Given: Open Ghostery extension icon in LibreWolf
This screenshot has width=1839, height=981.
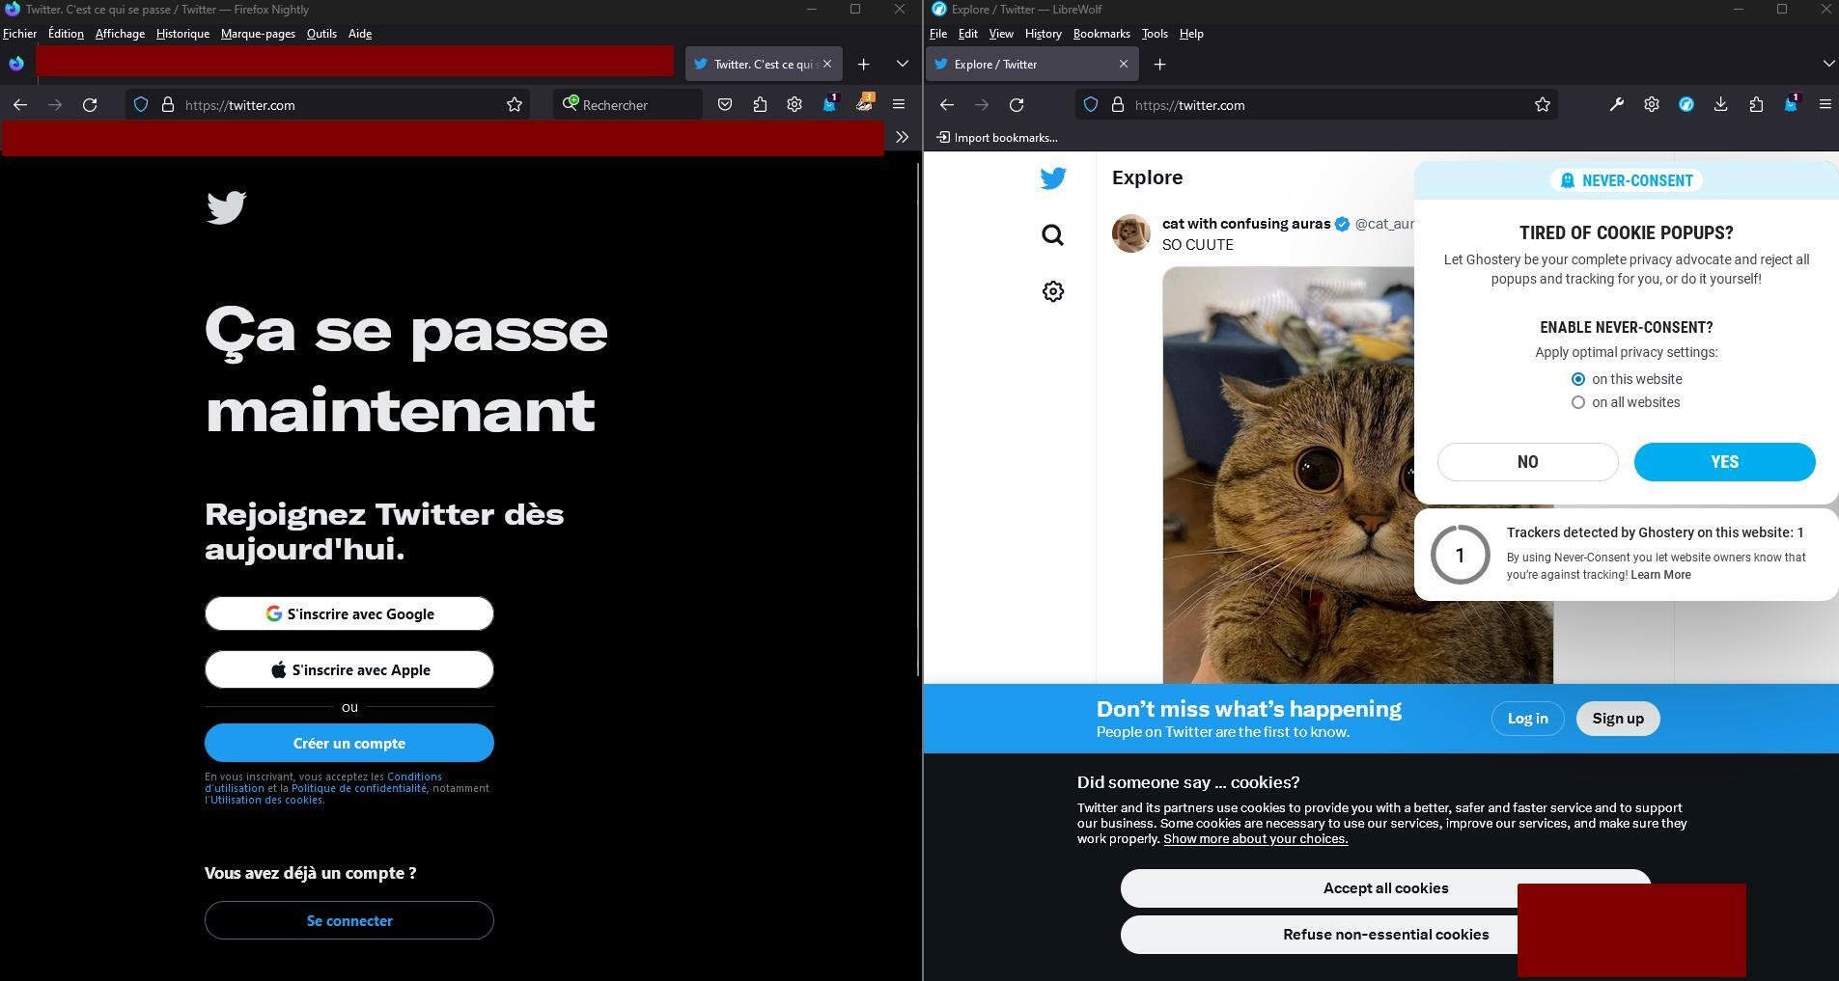Looking at the screenshot, I should (1792, 104).
